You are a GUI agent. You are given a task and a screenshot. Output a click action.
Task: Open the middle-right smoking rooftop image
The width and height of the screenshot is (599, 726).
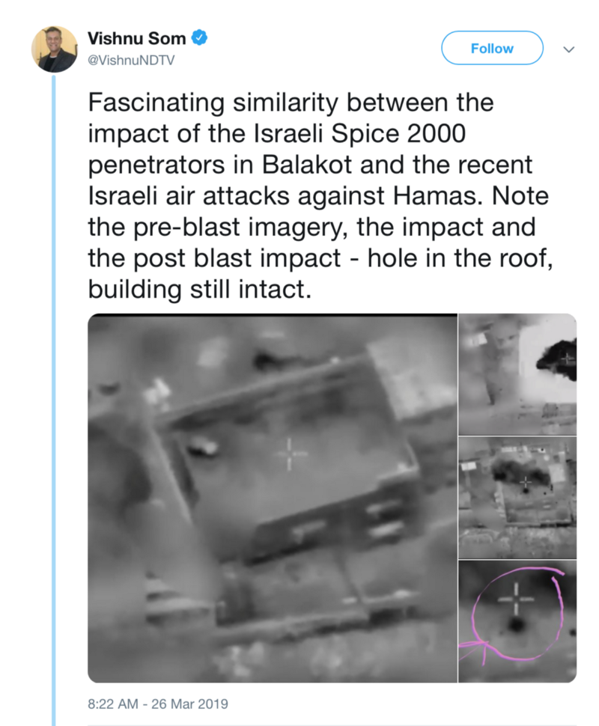coord(517,498)
